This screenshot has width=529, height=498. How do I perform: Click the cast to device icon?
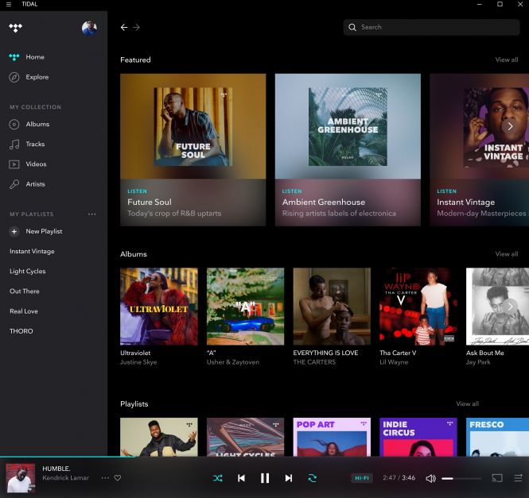(497, 478)
